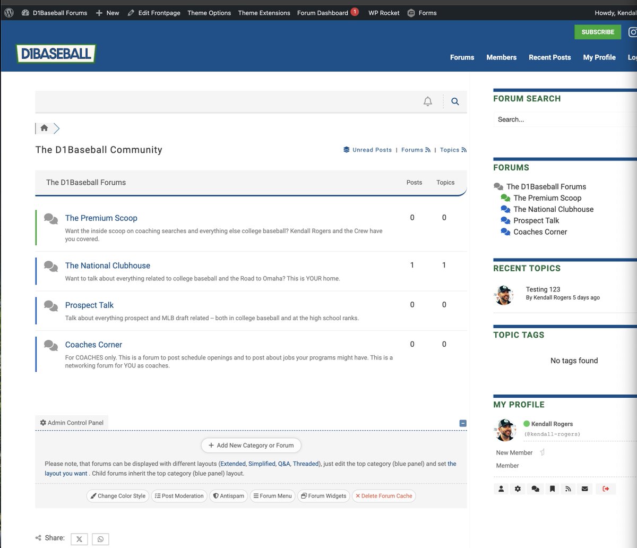This screenshot has height=548, width=637.
Task: Click the green Subscribe button
Action: [598, 32]
